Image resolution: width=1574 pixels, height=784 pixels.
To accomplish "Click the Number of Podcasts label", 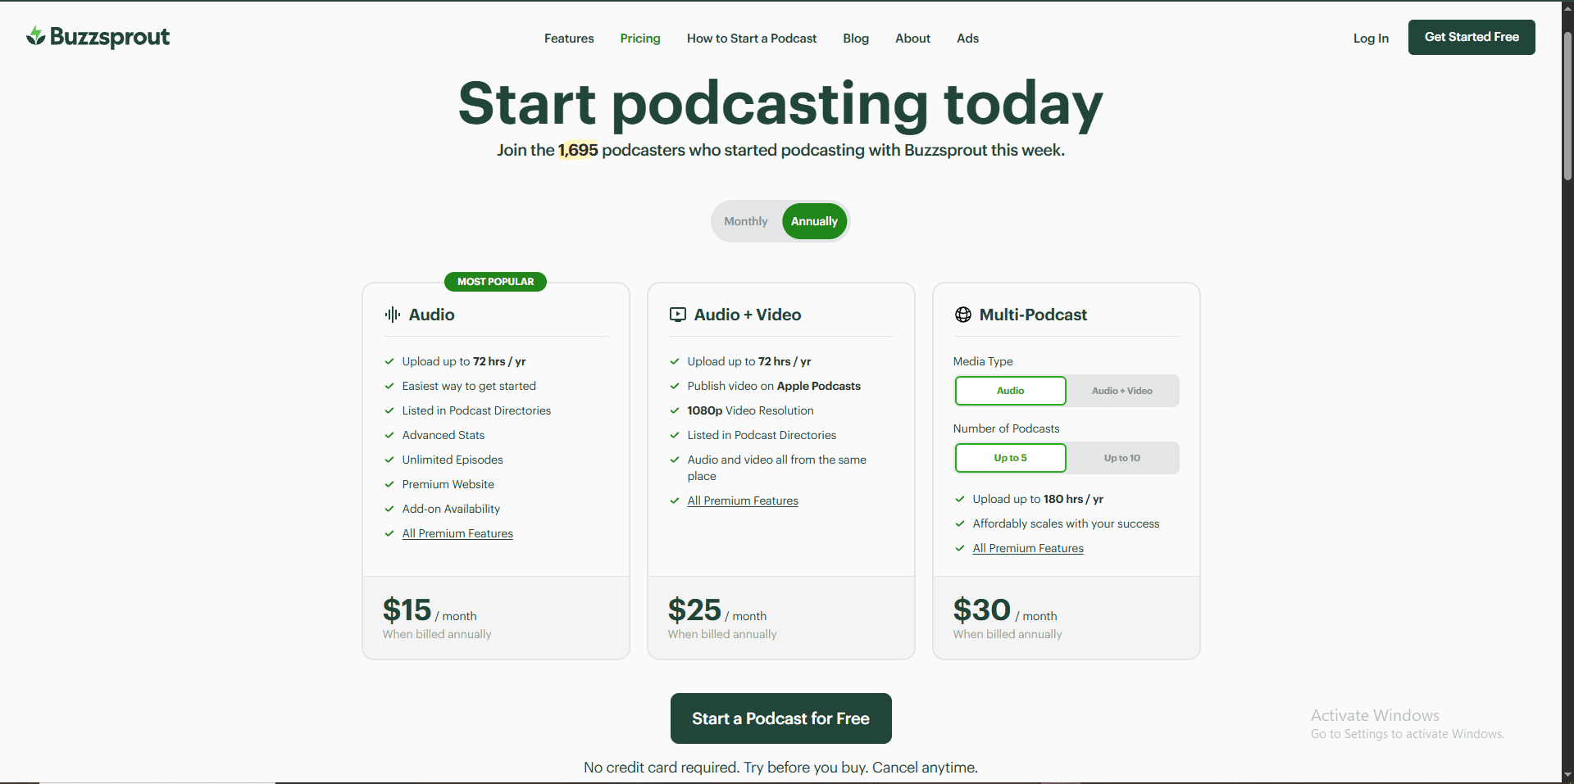I will point(1006,428).
